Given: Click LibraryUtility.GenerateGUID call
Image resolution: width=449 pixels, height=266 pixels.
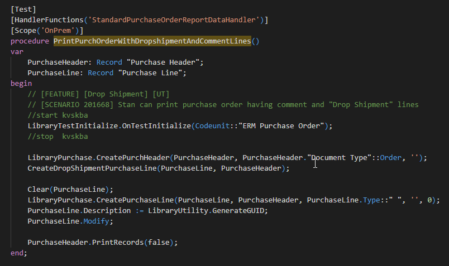Looking at the screenshot, I should (206, 210).
